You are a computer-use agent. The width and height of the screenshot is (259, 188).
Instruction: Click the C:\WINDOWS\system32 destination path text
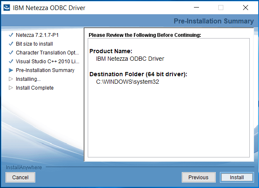coord(128,82)
